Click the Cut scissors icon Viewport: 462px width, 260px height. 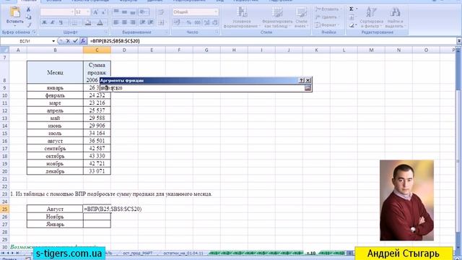pyautogui.click(x=29, y=10)
